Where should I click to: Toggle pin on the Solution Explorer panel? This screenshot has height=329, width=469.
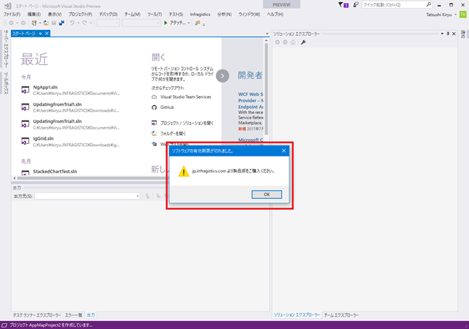448,34
